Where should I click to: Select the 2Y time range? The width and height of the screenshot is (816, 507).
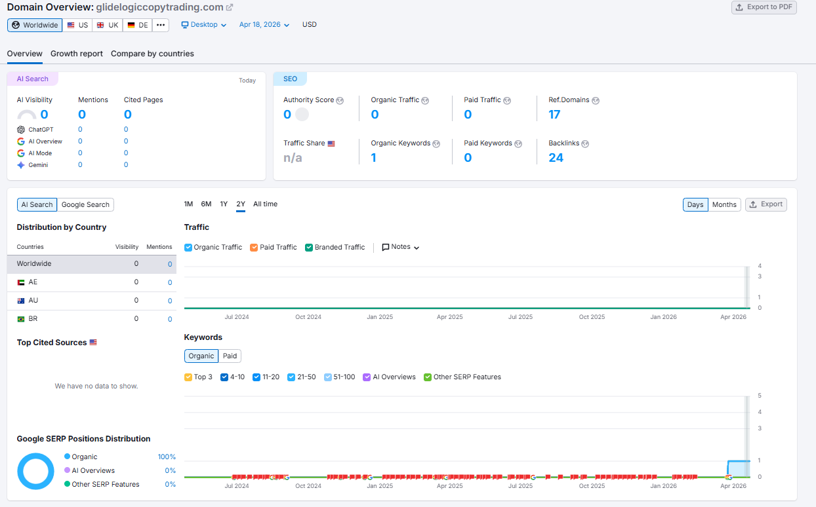click(241, 204)
